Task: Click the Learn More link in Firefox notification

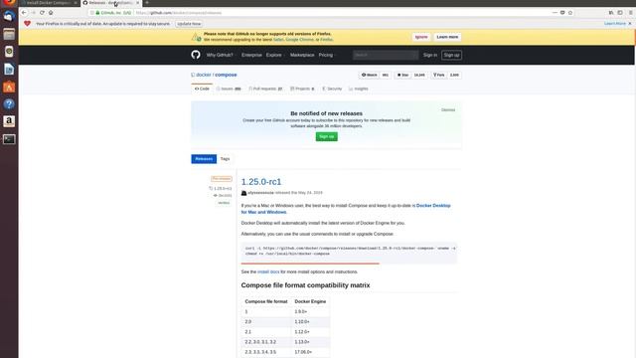Action: [x=615, y=24]
